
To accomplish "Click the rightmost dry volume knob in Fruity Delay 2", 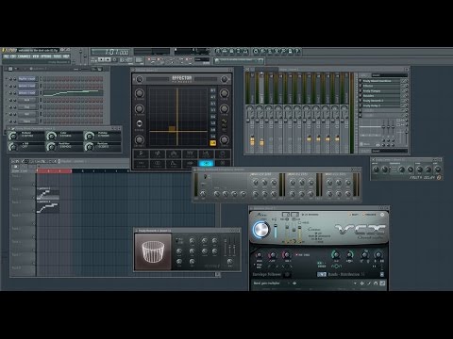I will [x=437, y=169].
